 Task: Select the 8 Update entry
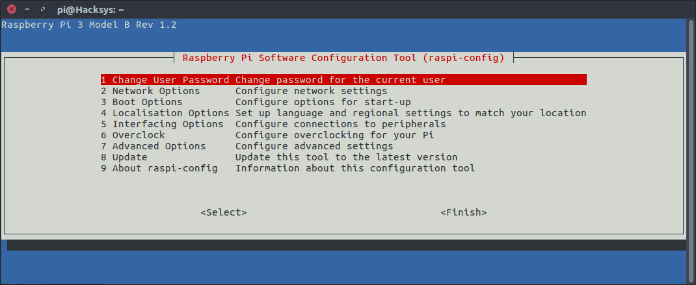[124, 157]
